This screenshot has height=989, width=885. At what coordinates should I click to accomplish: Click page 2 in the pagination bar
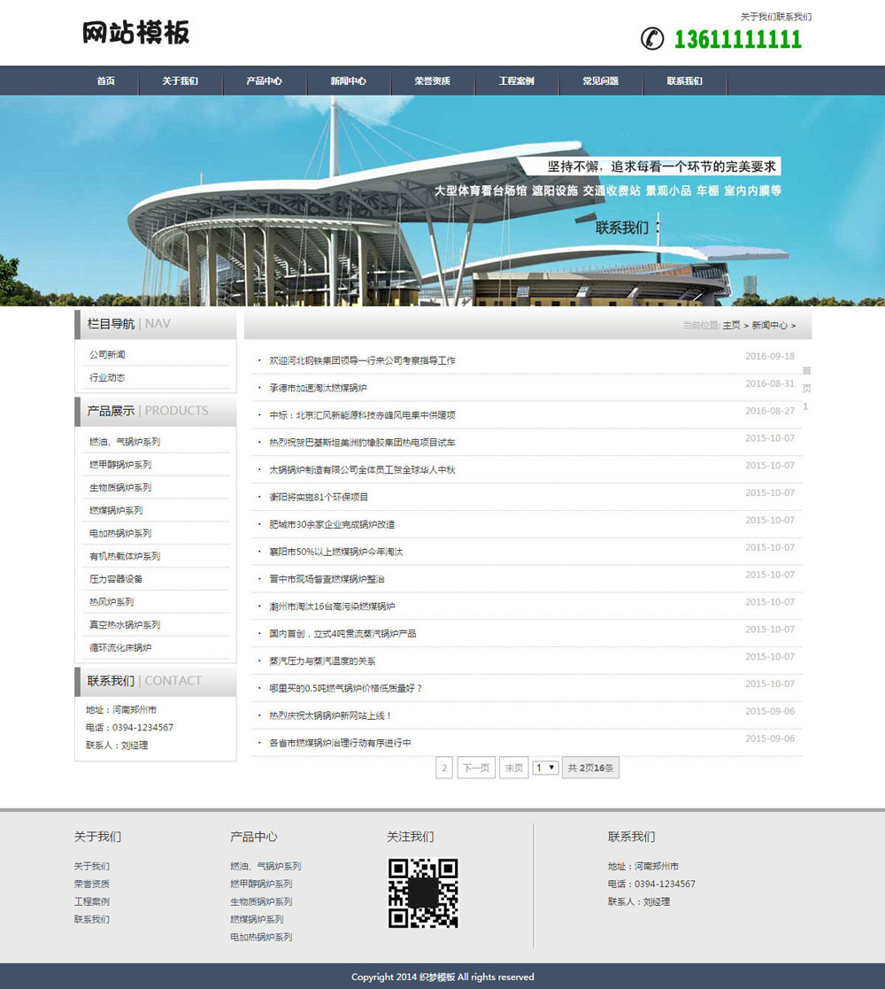(444, 768)
